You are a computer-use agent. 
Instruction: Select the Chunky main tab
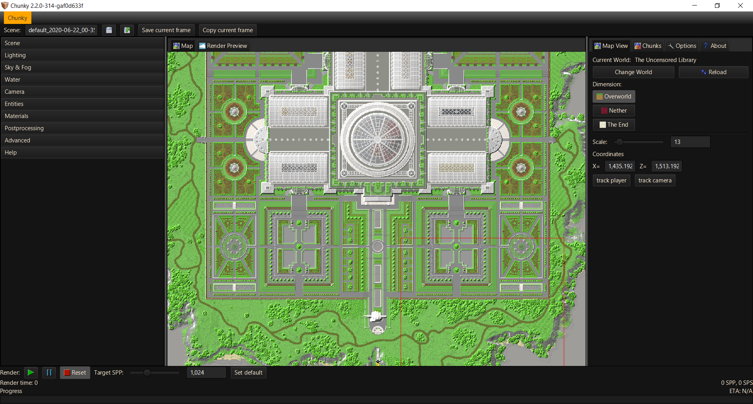[x=18, y=18]
